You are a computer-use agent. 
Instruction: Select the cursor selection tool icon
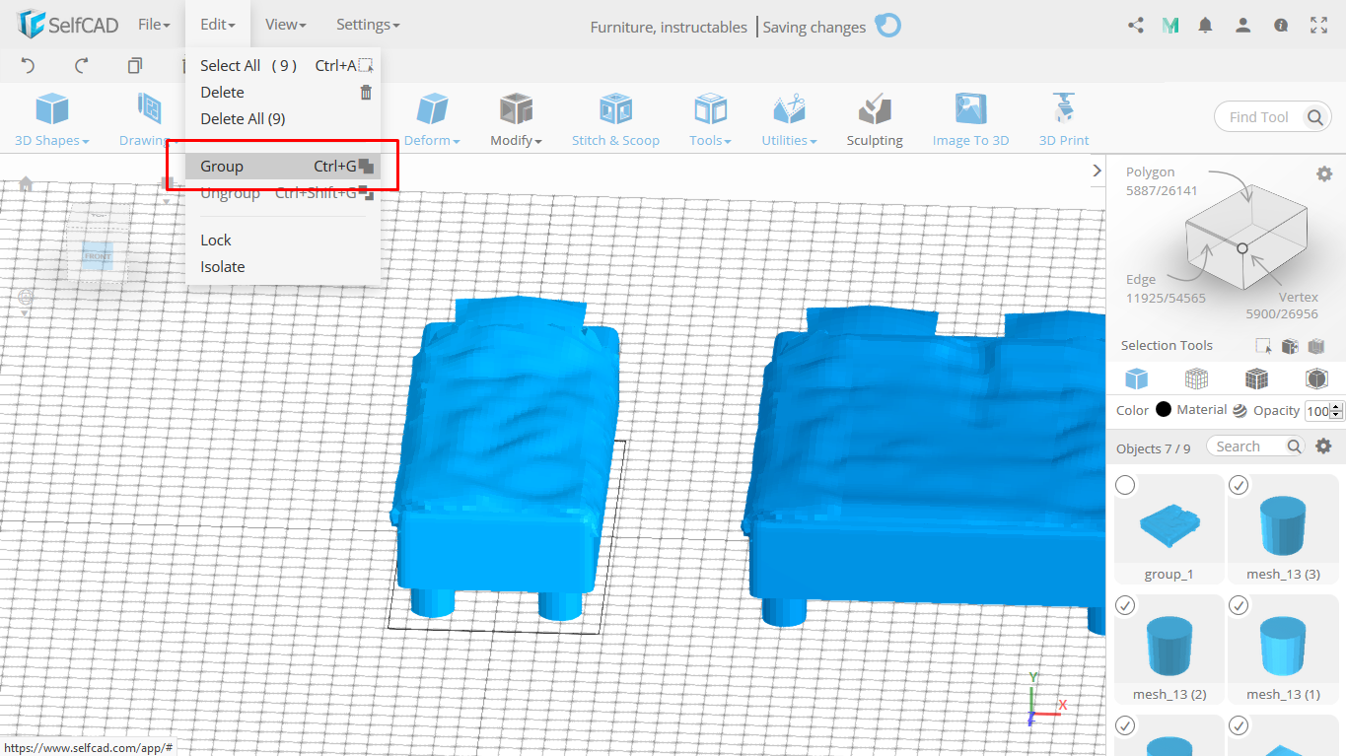1263,346
